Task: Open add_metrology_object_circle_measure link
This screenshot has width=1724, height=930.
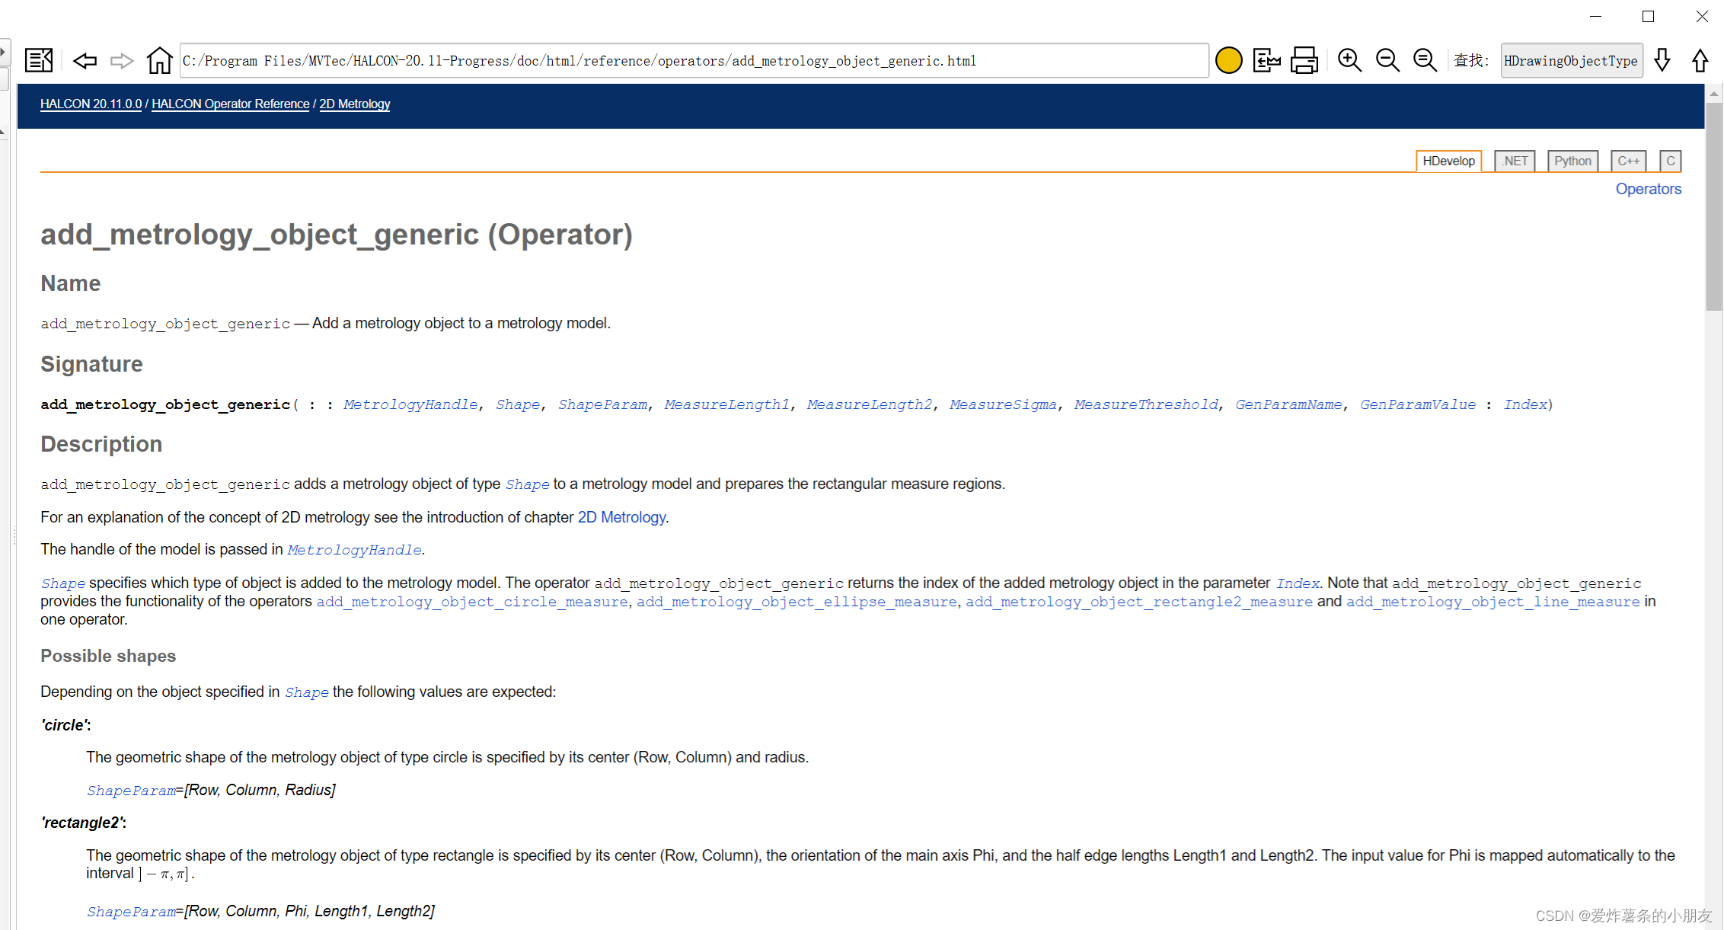Action: click(472, 602)
